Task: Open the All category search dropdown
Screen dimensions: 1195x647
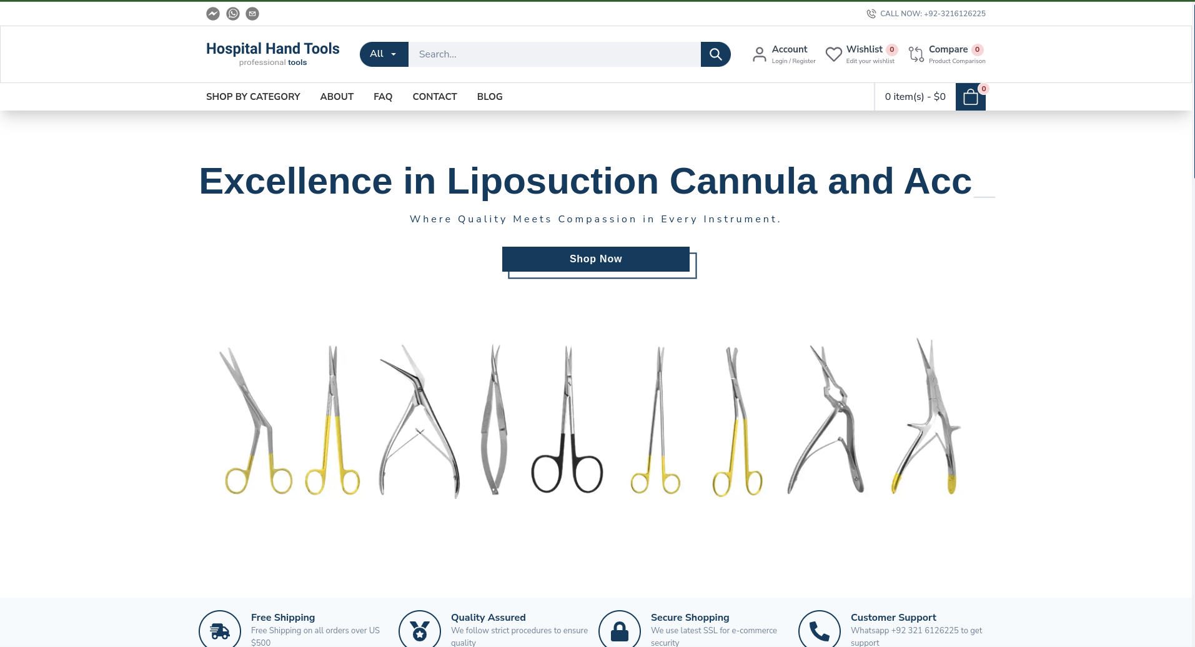Action: click(384, 54)
